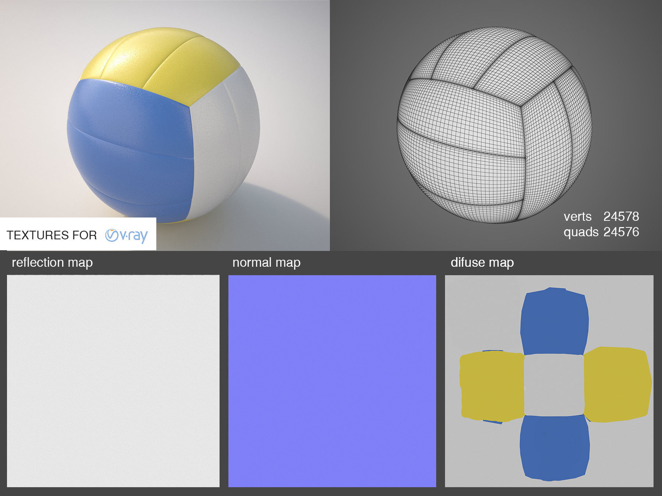Click the 'reflection map' label

click(x=52, y=263)
